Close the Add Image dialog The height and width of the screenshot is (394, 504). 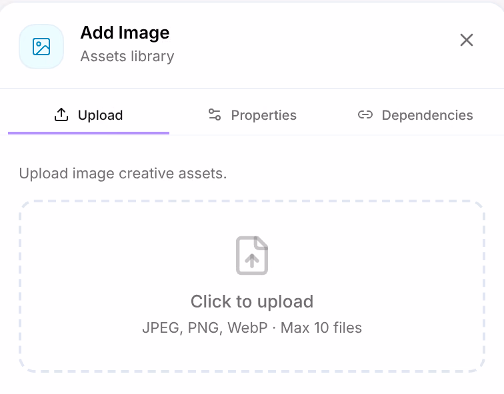466,40
